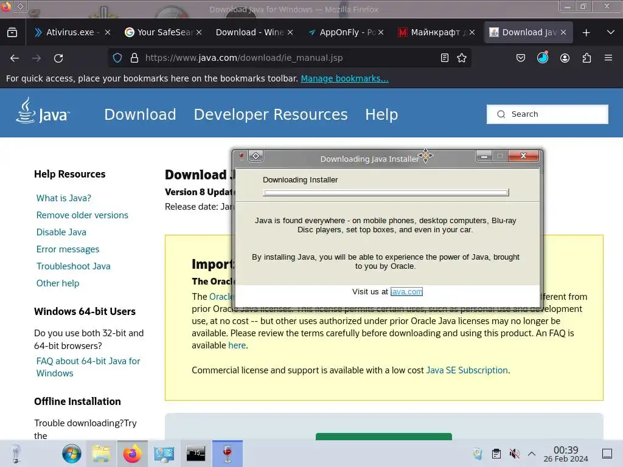Open the Troubleshoot Java link
Screen dimensions: 623x467
[x=74, y=266]
